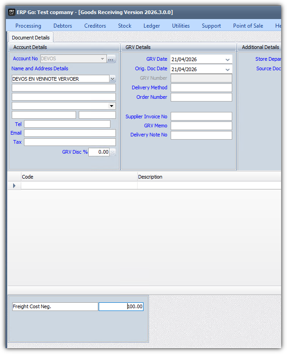287x354 pixels.
Task: Open the Stock menu
Action: coord(124,26)
